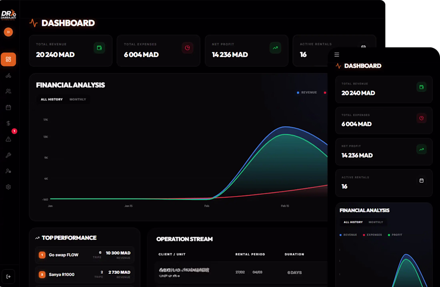Click the Rental Period column header

[250, 254]
